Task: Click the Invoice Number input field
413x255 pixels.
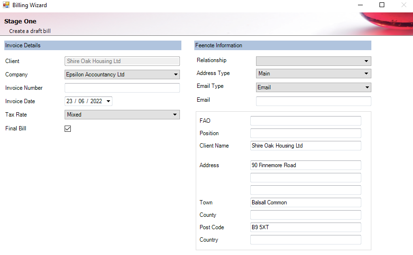Action: (x=122, y=88)
